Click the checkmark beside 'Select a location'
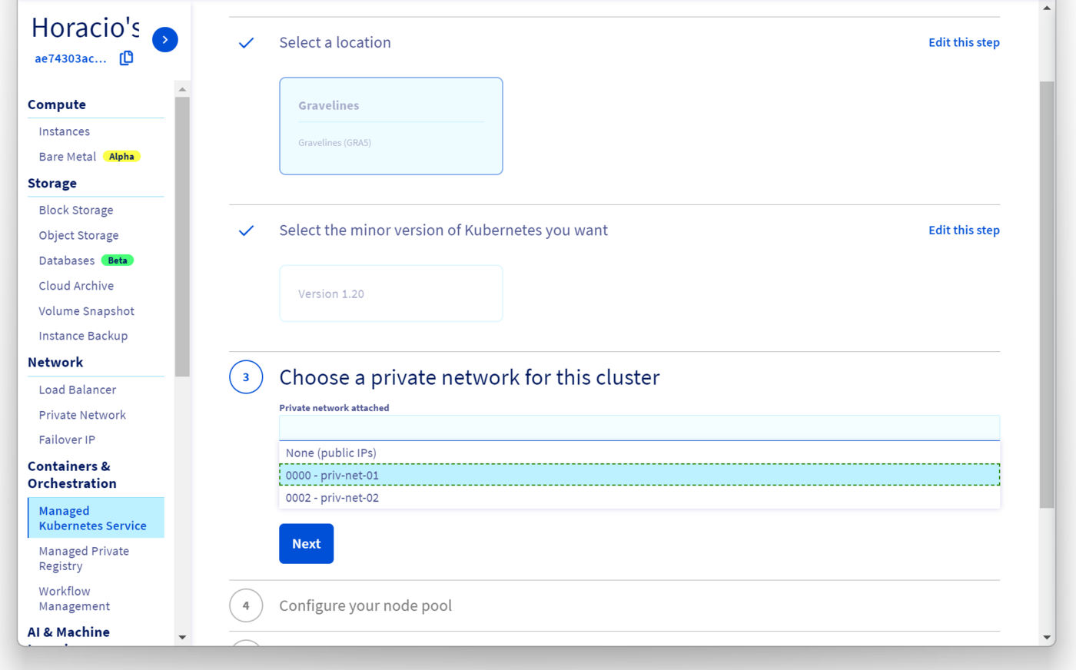This screenshot has height=670, width=1076. (246, 43)
